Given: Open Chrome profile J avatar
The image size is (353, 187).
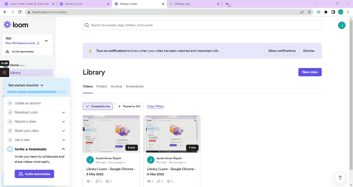Looking at the screenshot, I should coord(340,12).
